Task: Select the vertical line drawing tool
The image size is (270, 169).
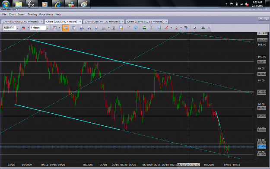Action: (152, 28)
